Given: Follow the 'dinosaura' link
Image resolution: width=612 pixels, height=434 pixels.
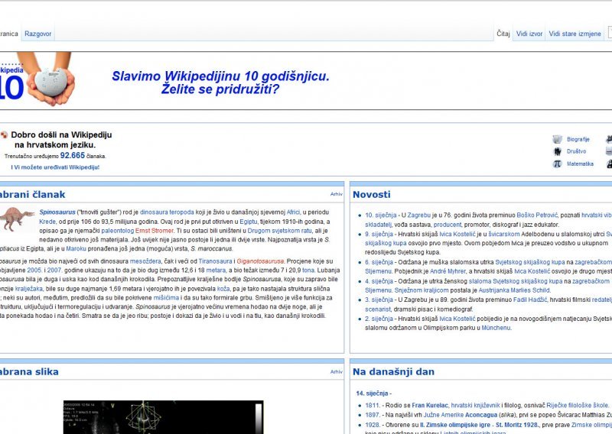Looking at the screenshot, I should pos(152,212).
